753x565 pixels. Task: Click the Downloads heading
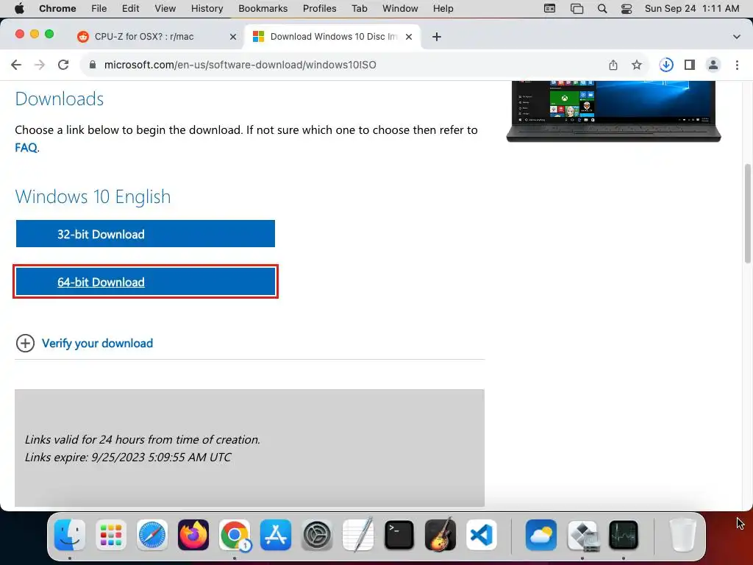pyautogui.click(x=60, y=99)
